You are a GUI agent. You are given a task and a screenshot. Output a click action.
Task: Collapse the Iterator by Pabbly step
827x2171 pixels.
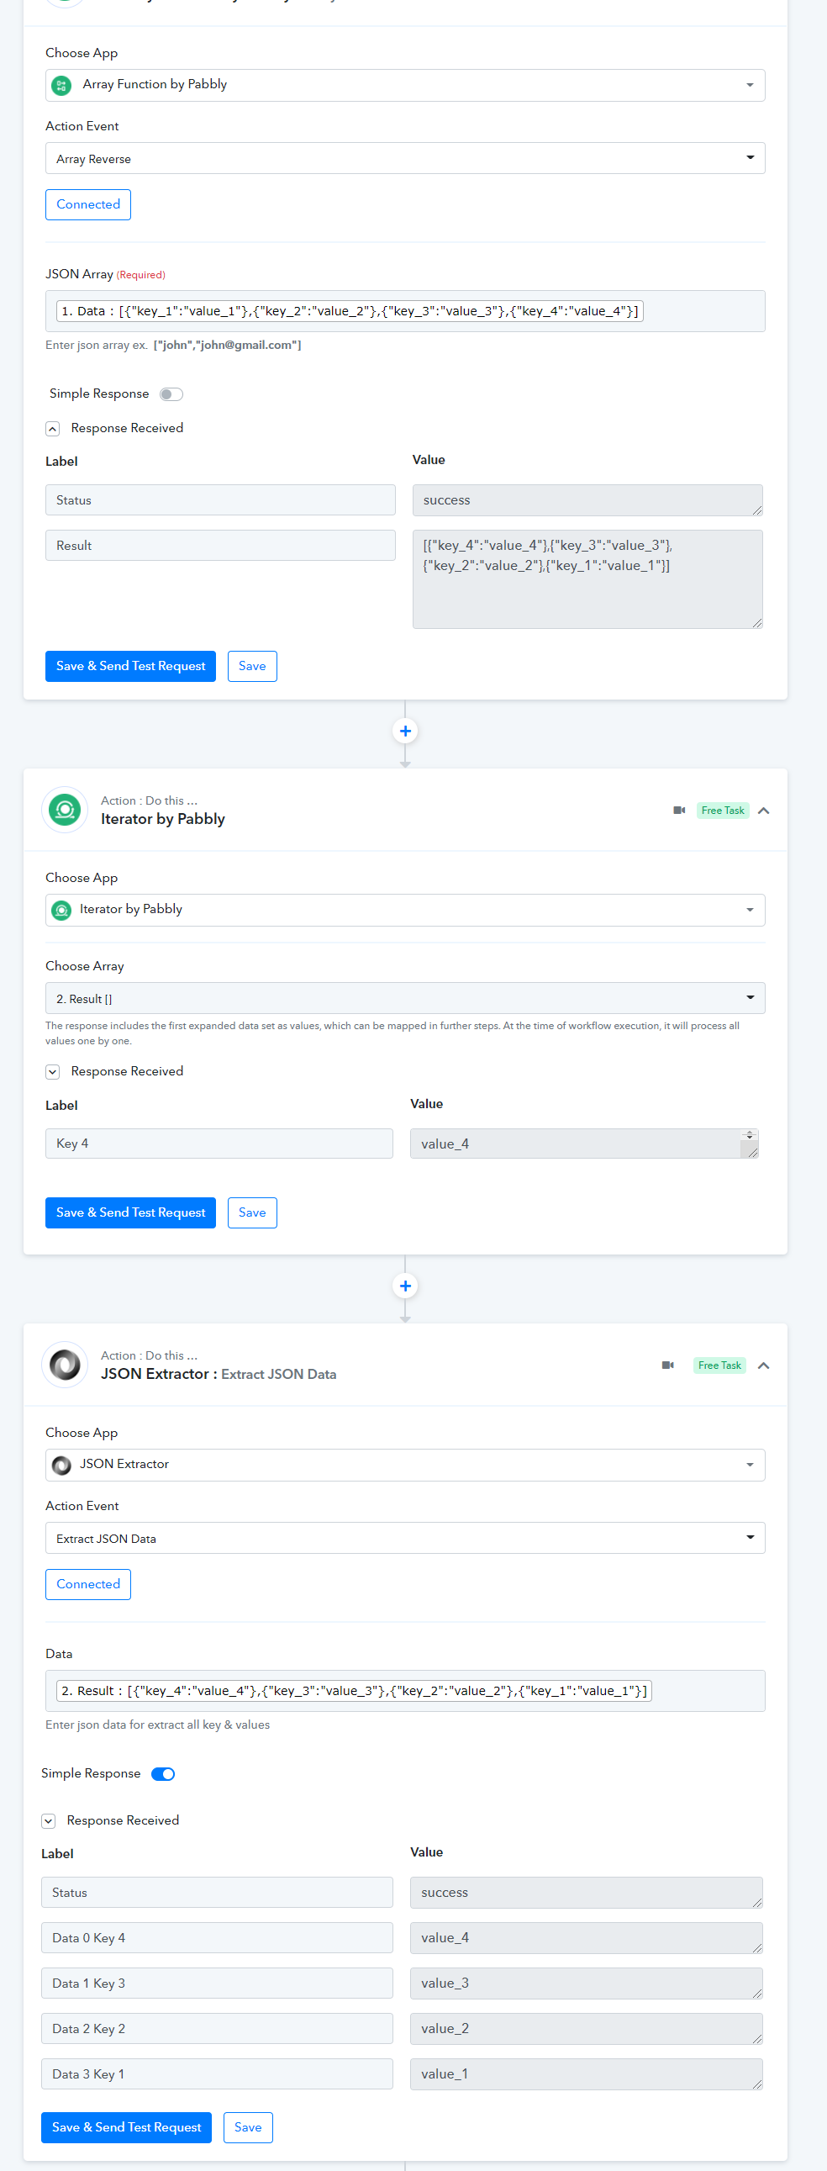click(x=763, y=810)
